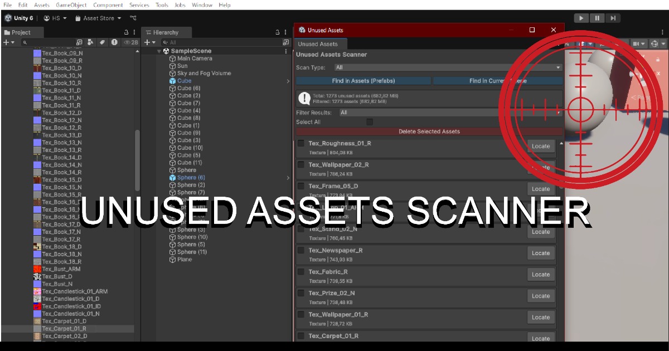This screenshot has height=351, width=669.
Task: Click the Tex_Bust_ARM texture thumbnail
Action: click(x=37, y=269)
